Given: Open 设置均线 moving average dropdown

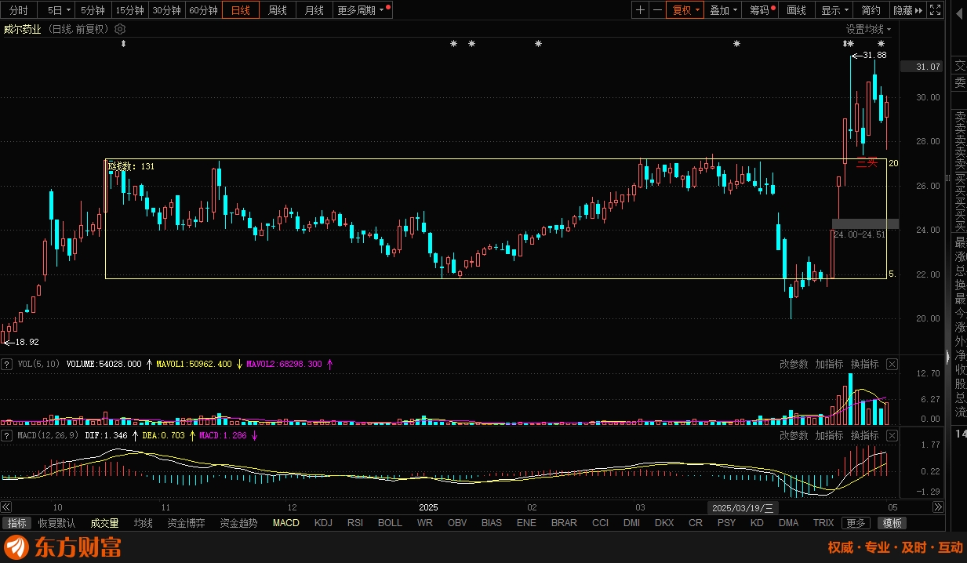Looking at the screenshot, I should pyautogui.click(x=868, y=29).
